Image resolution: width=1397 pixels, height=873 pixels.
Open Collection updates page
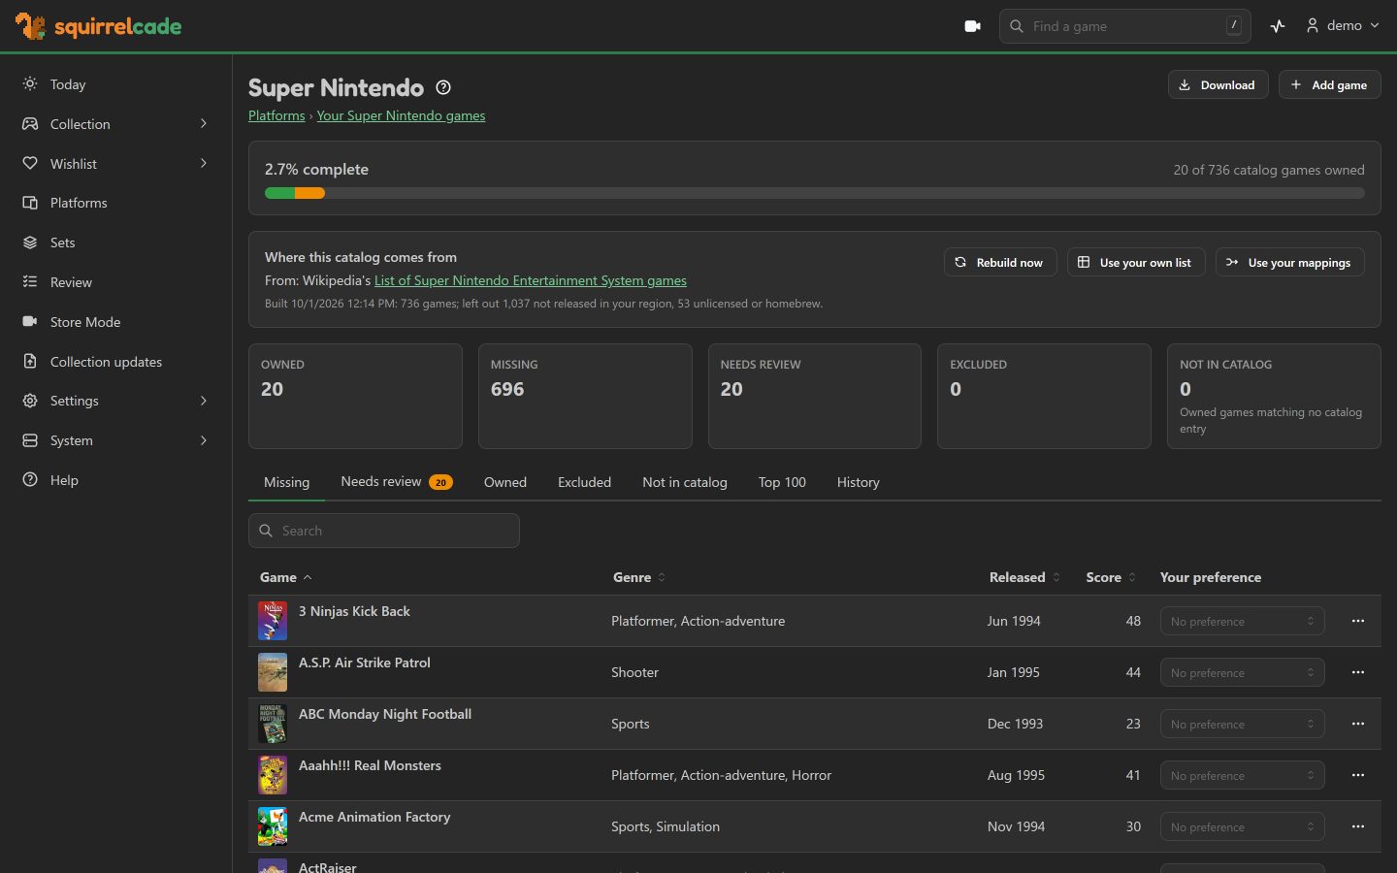[116, 362]
